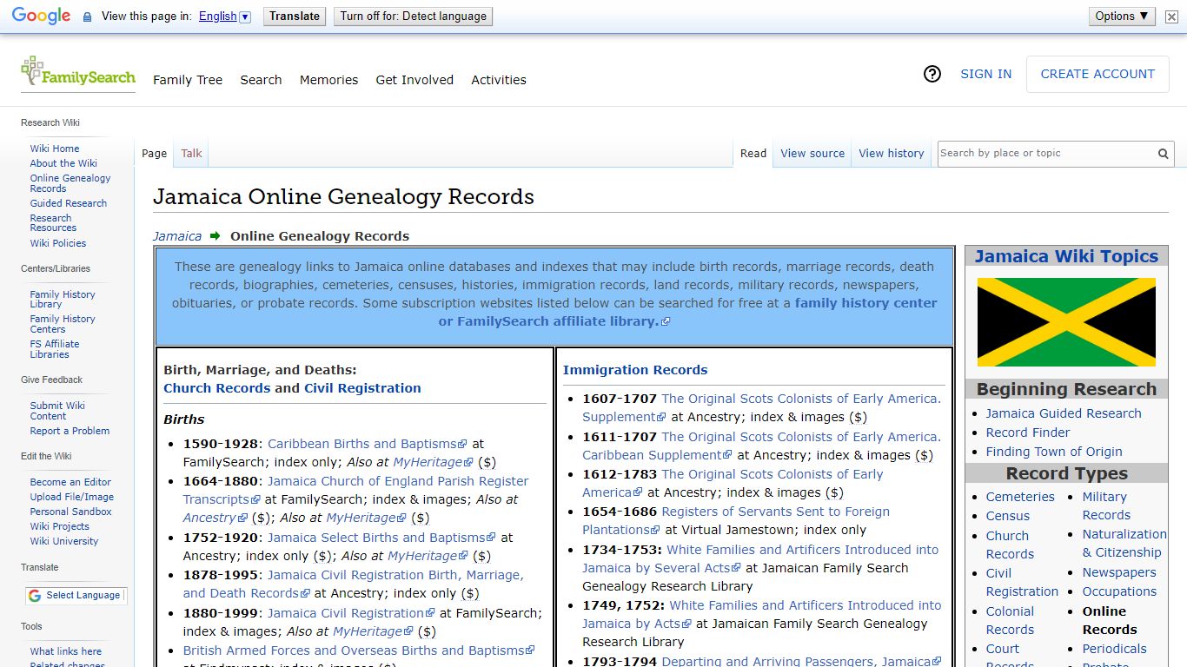The height and width of the screenshot is (667, 1187).
Task: Open the Civil Registration heading link
Action: [x=362, y=388]
